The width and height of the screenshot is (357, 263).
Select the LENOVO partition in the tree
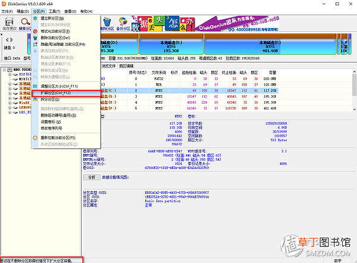(25, 108)
